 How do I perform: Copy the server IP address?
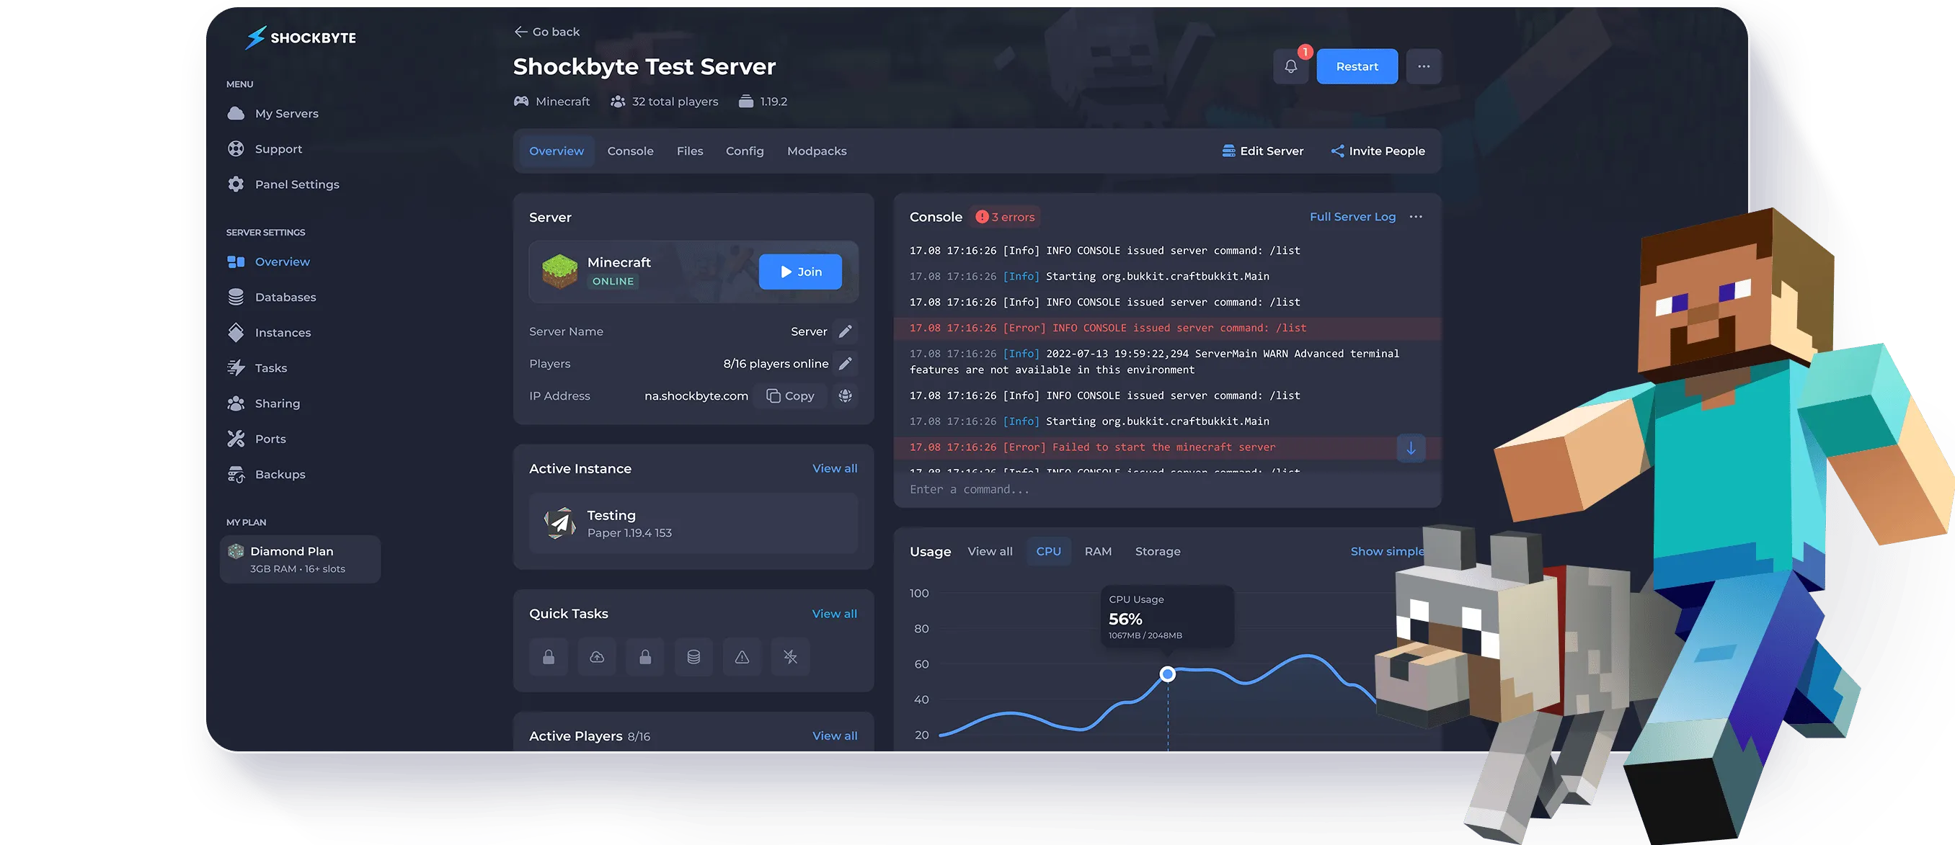(x=789, y=395)
